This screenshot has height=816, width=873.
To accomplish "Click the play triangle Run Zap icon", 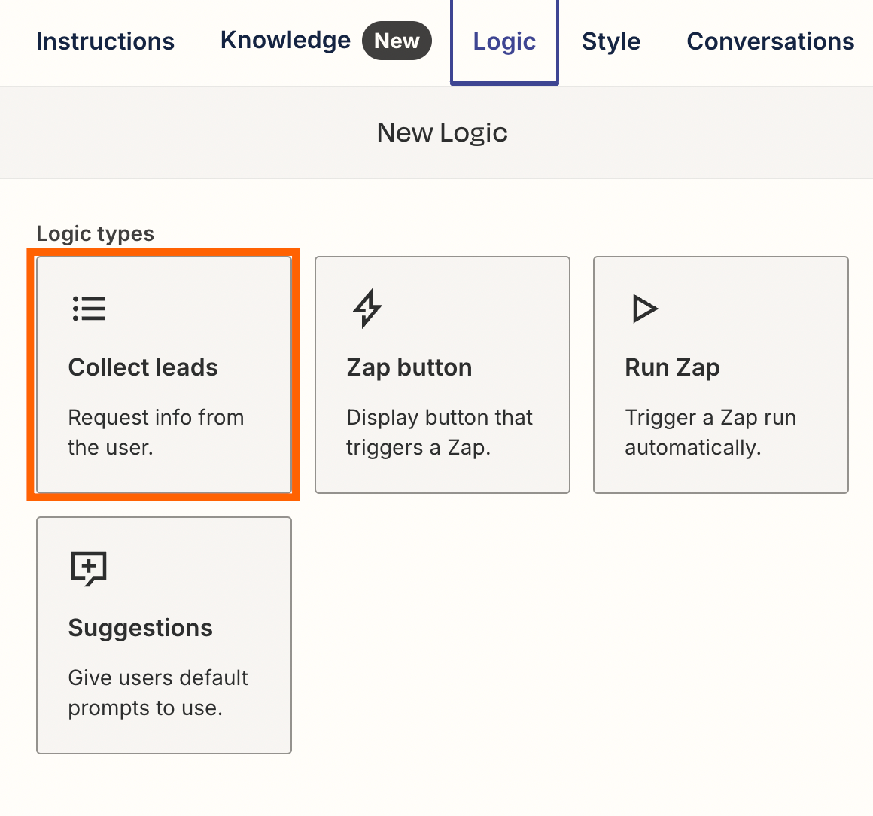I will click(x=645, y=309).
